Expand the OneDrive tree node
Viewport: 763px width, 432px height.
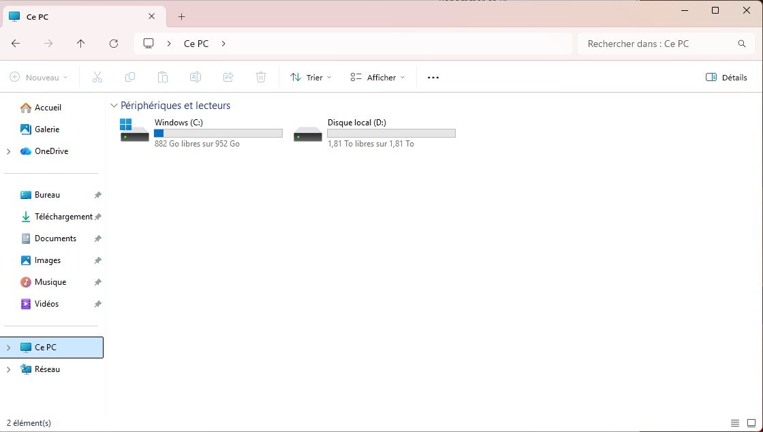[x=8, y=152]
